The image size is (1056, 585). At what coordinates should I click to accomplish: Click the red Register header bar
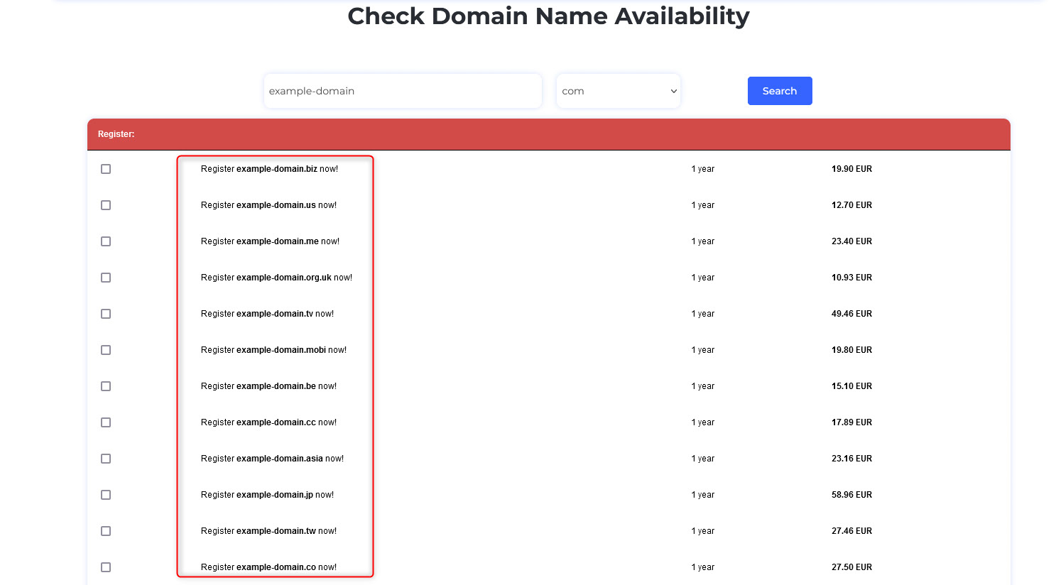point(547,134)
